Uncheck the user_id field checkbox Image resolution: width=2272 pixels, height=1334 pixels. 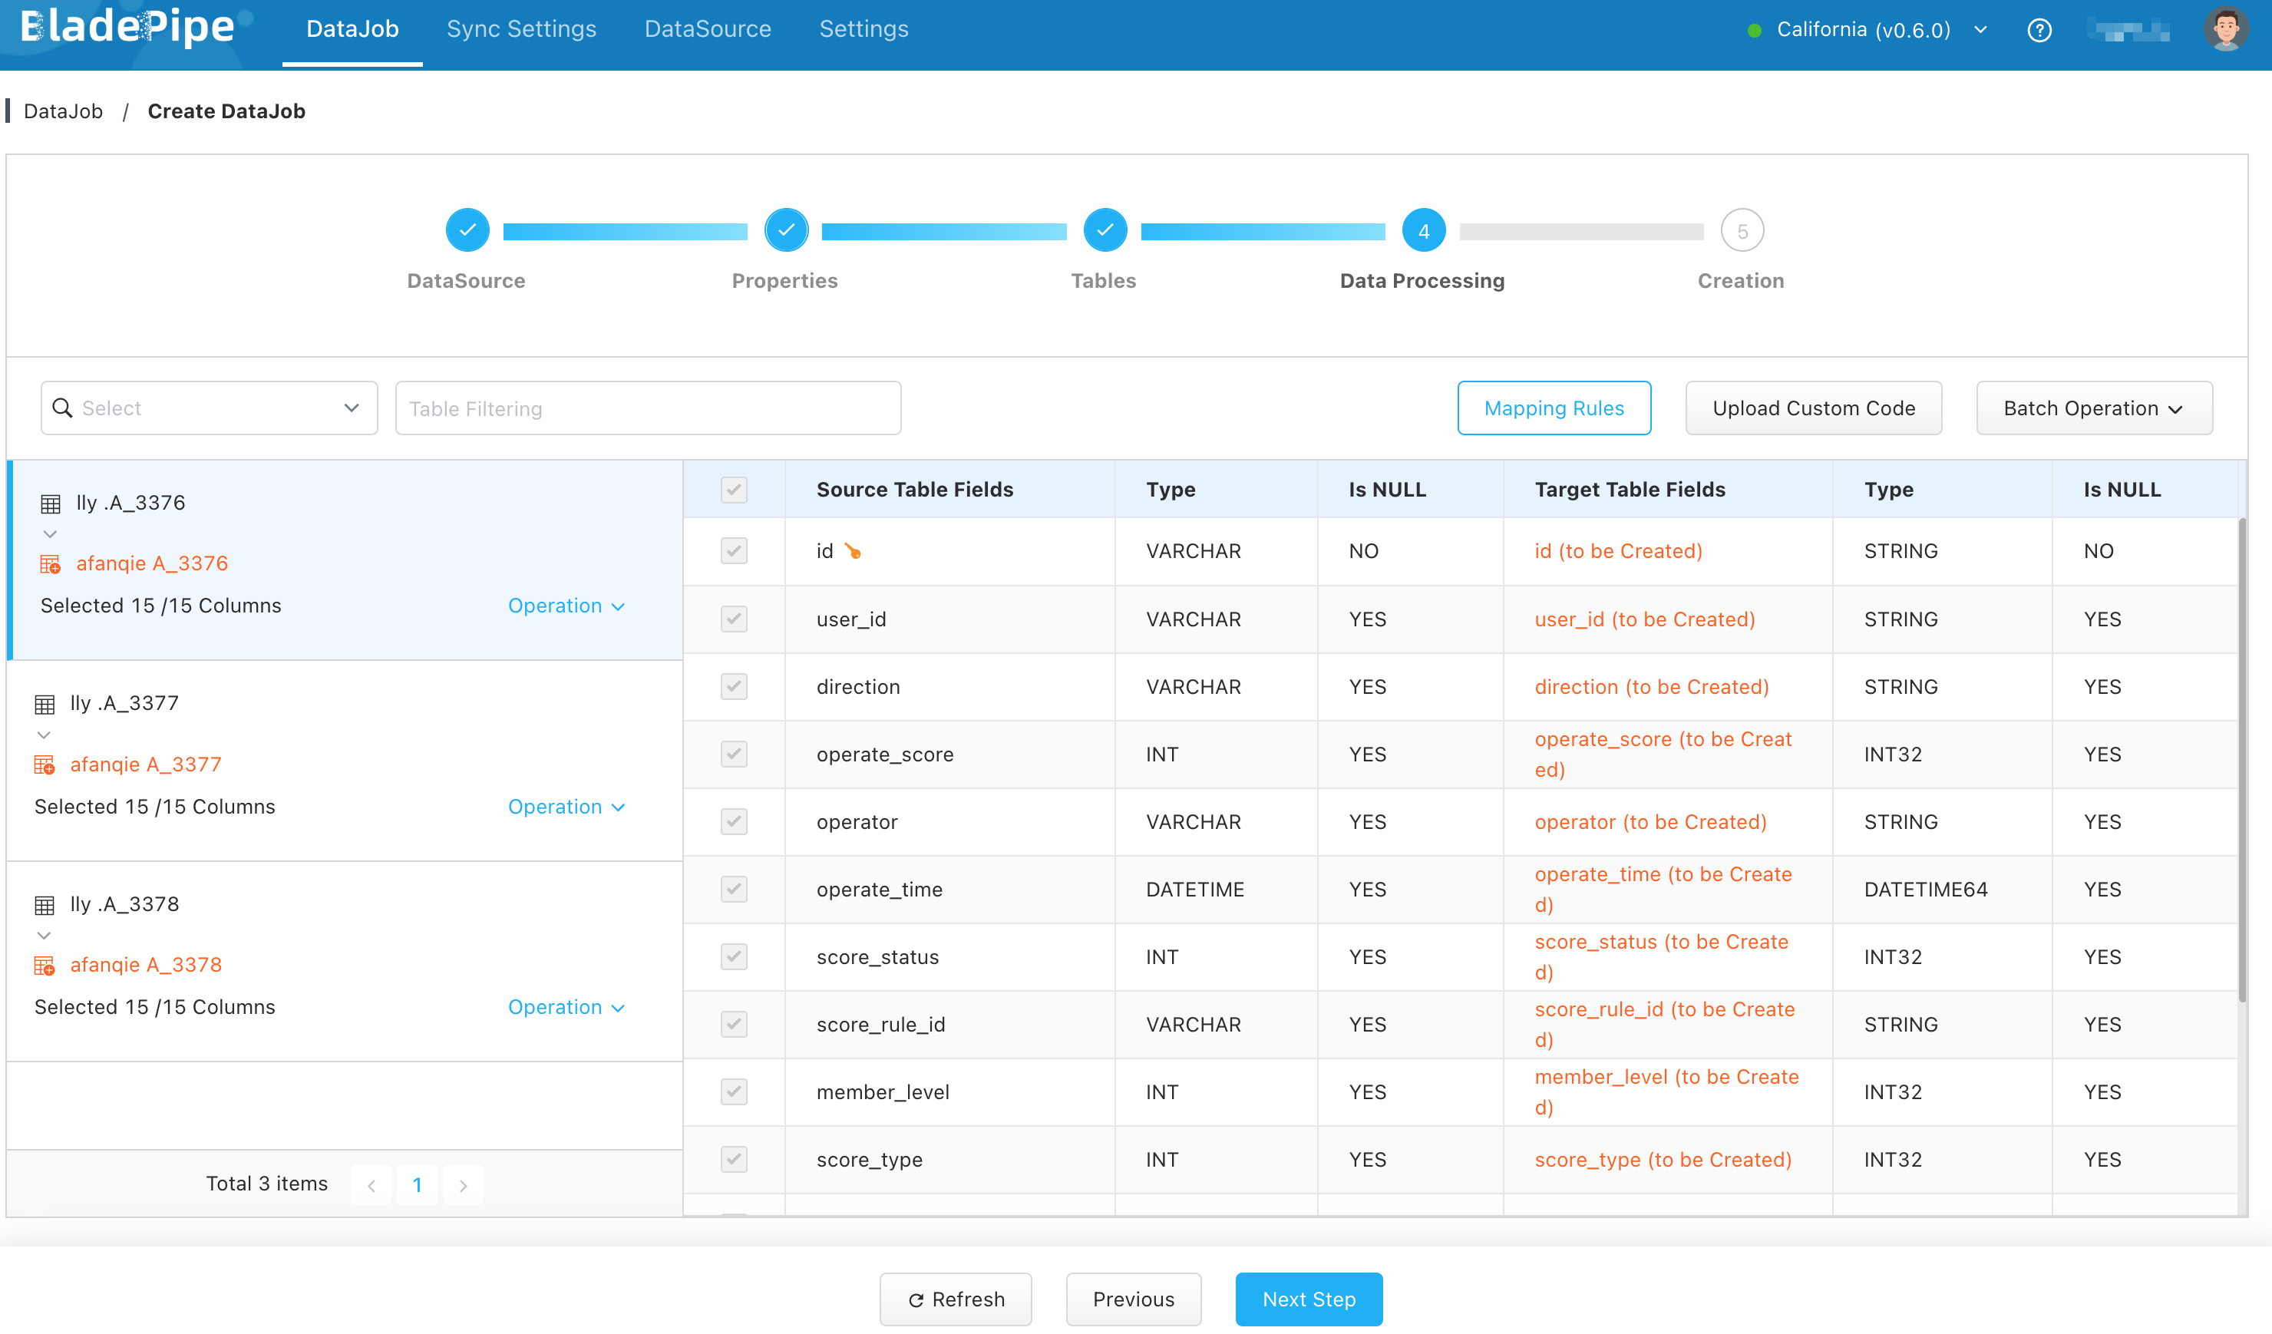pyautogui.click(x=734, y=619)
